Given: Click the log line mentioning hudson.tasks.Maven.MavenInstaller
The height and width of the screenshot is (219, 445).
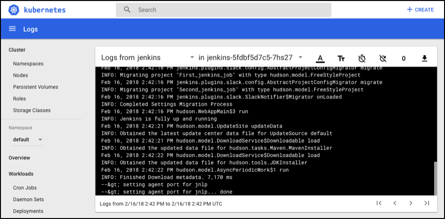Looking at the screenshot, I should 217,148.
